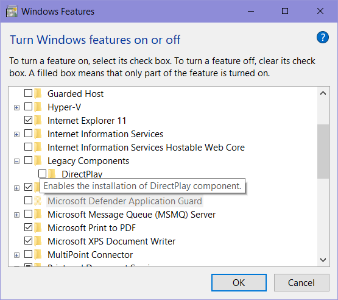Click the scrollbar down arrow
338x300 pixels.
pyautogui.click(x=323, y=260)
